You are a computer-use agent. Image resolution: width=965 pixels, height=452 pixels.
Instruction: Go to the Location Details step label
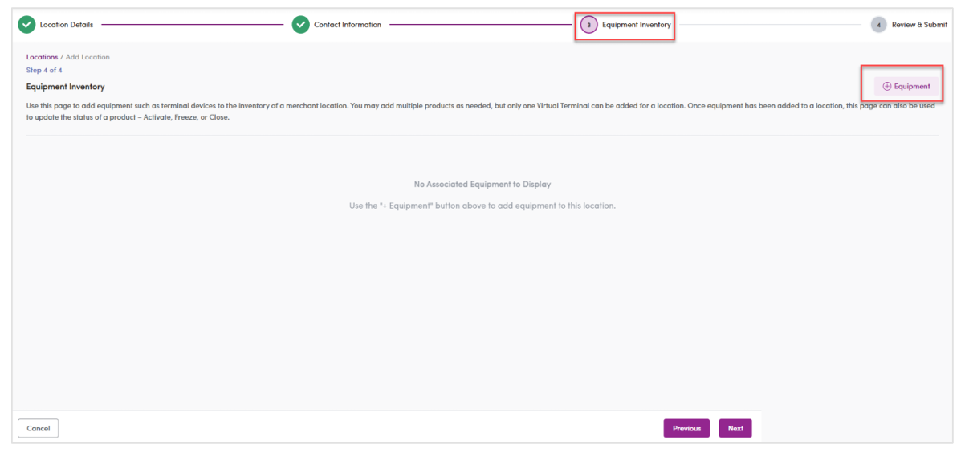click(67, 25)
